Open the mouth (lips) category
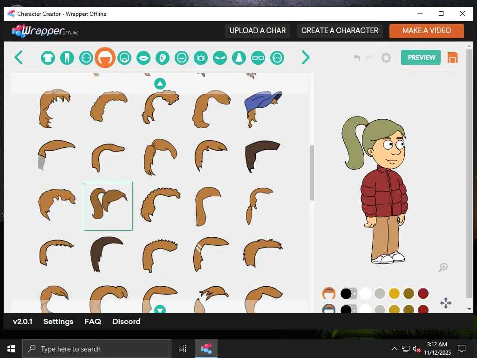477x358 pixels. (x=143, y=57)
